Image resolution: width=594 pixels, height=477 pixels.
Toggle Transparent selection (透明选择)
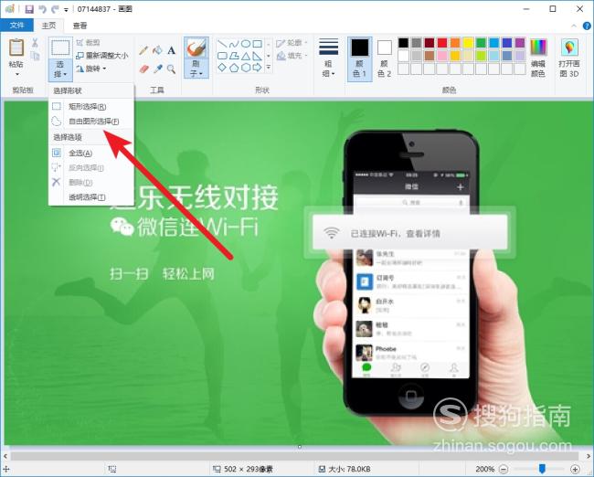[x=91, y=197]
